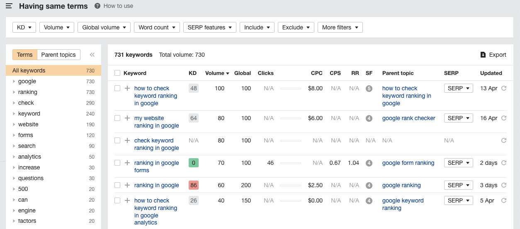This screenshot has width=520, height=229.
Task: Open the hamburger menu icon
Action: 9,6
